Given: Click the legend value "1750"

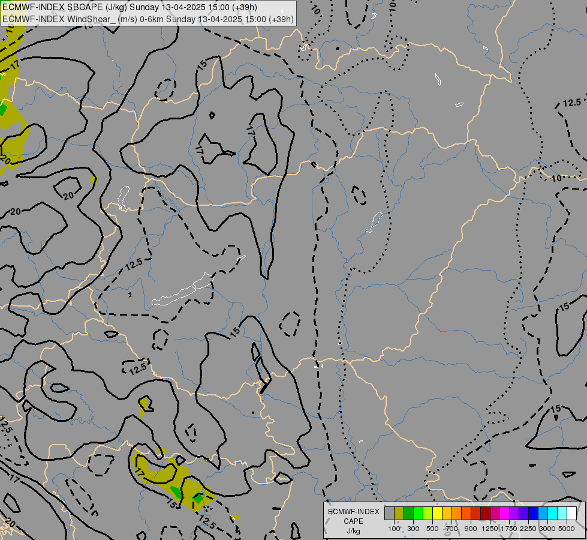Looking at the screenshot, I should [x=509, y=529].
